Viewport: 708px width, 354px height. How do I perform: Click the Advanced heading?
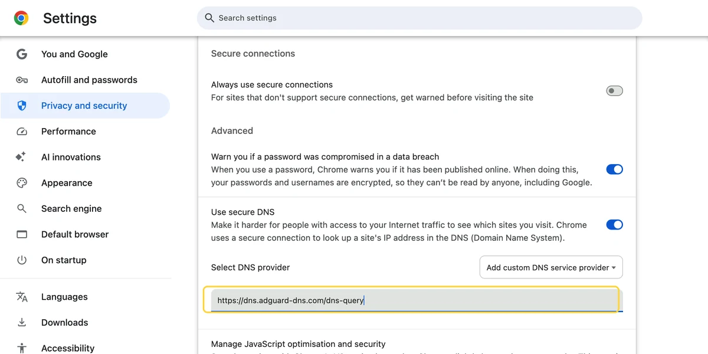pos(232,131)
